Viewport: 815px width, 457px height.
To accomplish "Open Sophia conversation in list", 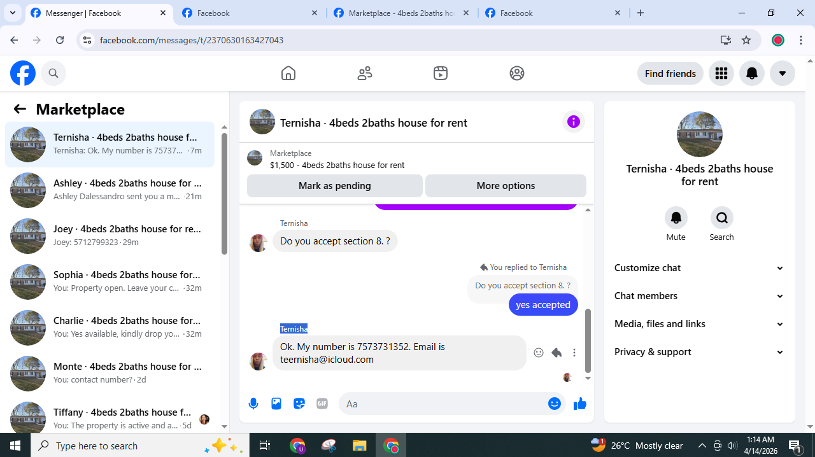I will point(110,282).
